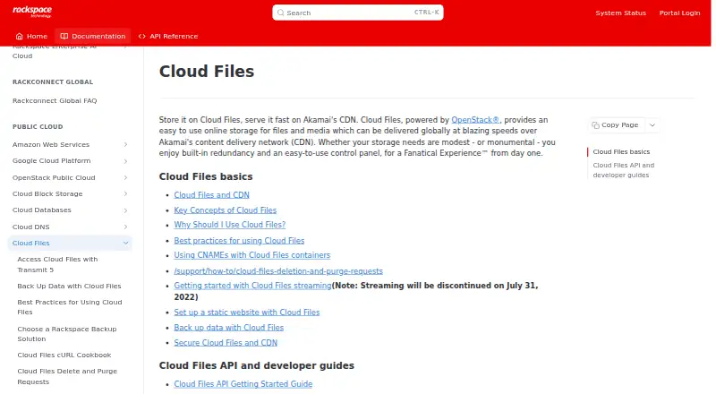Select OpenStack Public Cloud in sidebar
The height and width of the screenshot is (394, 716).
click(54, 178)
